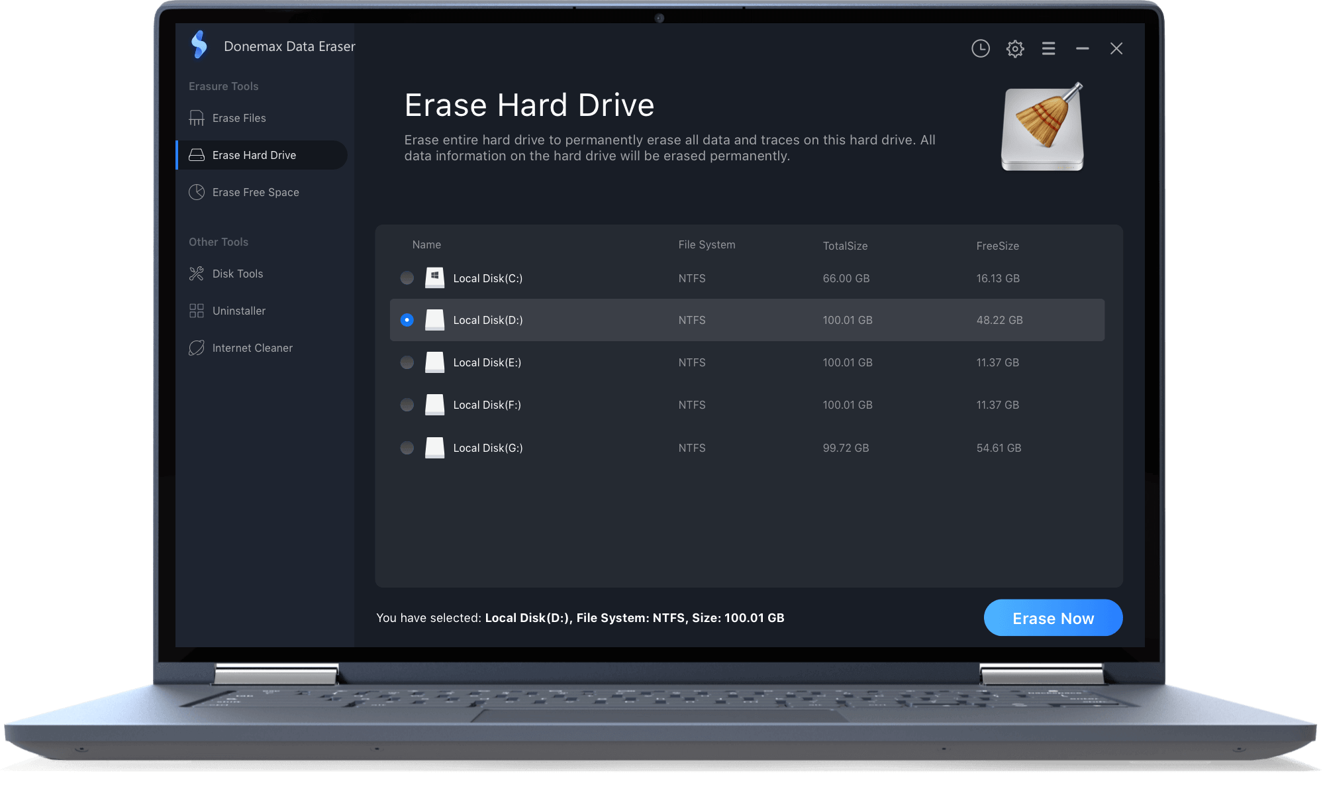Click the FreeSize column header
Screen dimensions: 1323x785
(x=997, y=246)
